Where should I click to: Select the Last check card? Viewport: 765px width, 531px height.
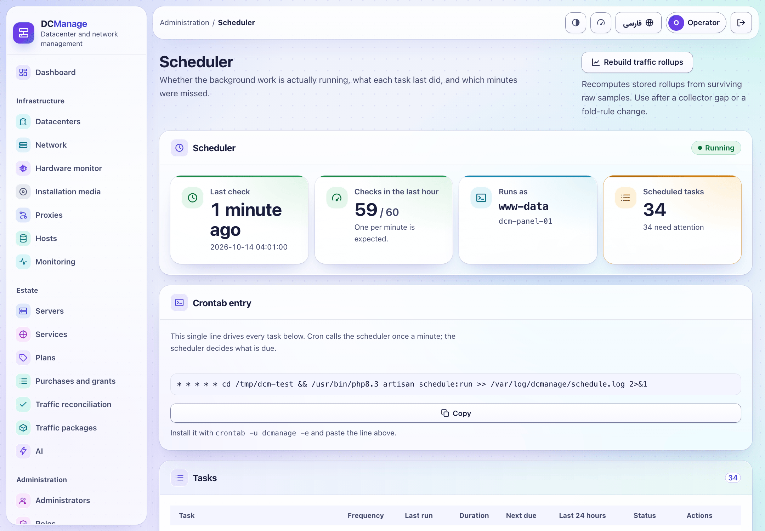[239, 220]
